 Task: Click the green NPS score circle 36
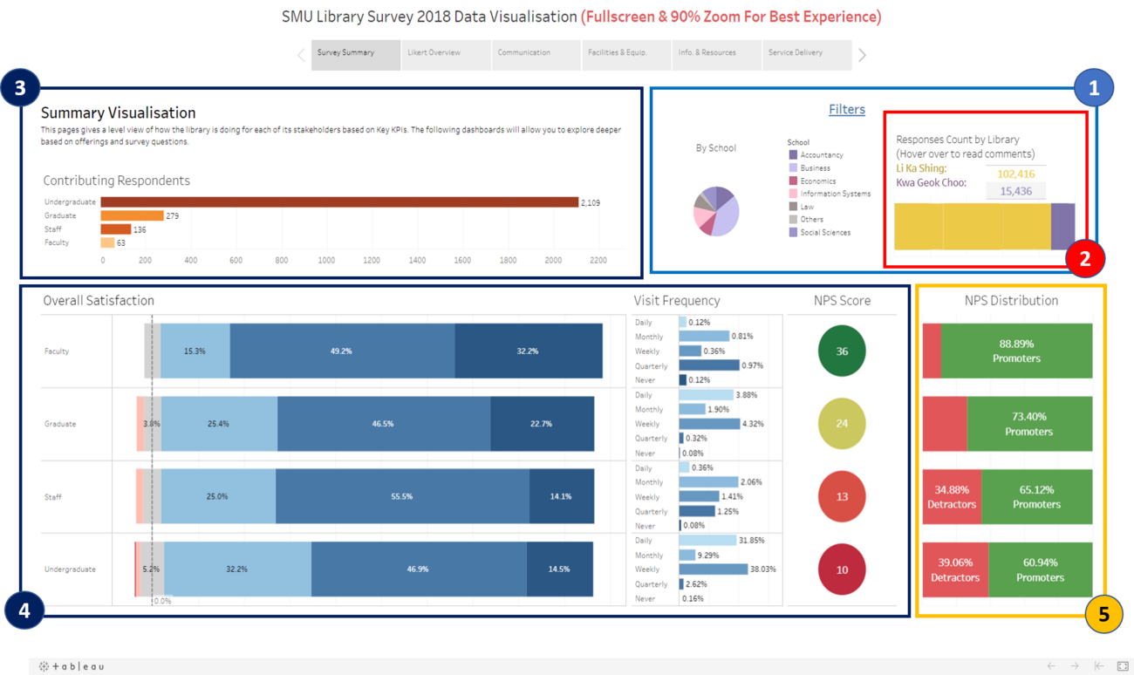(842, 351)
